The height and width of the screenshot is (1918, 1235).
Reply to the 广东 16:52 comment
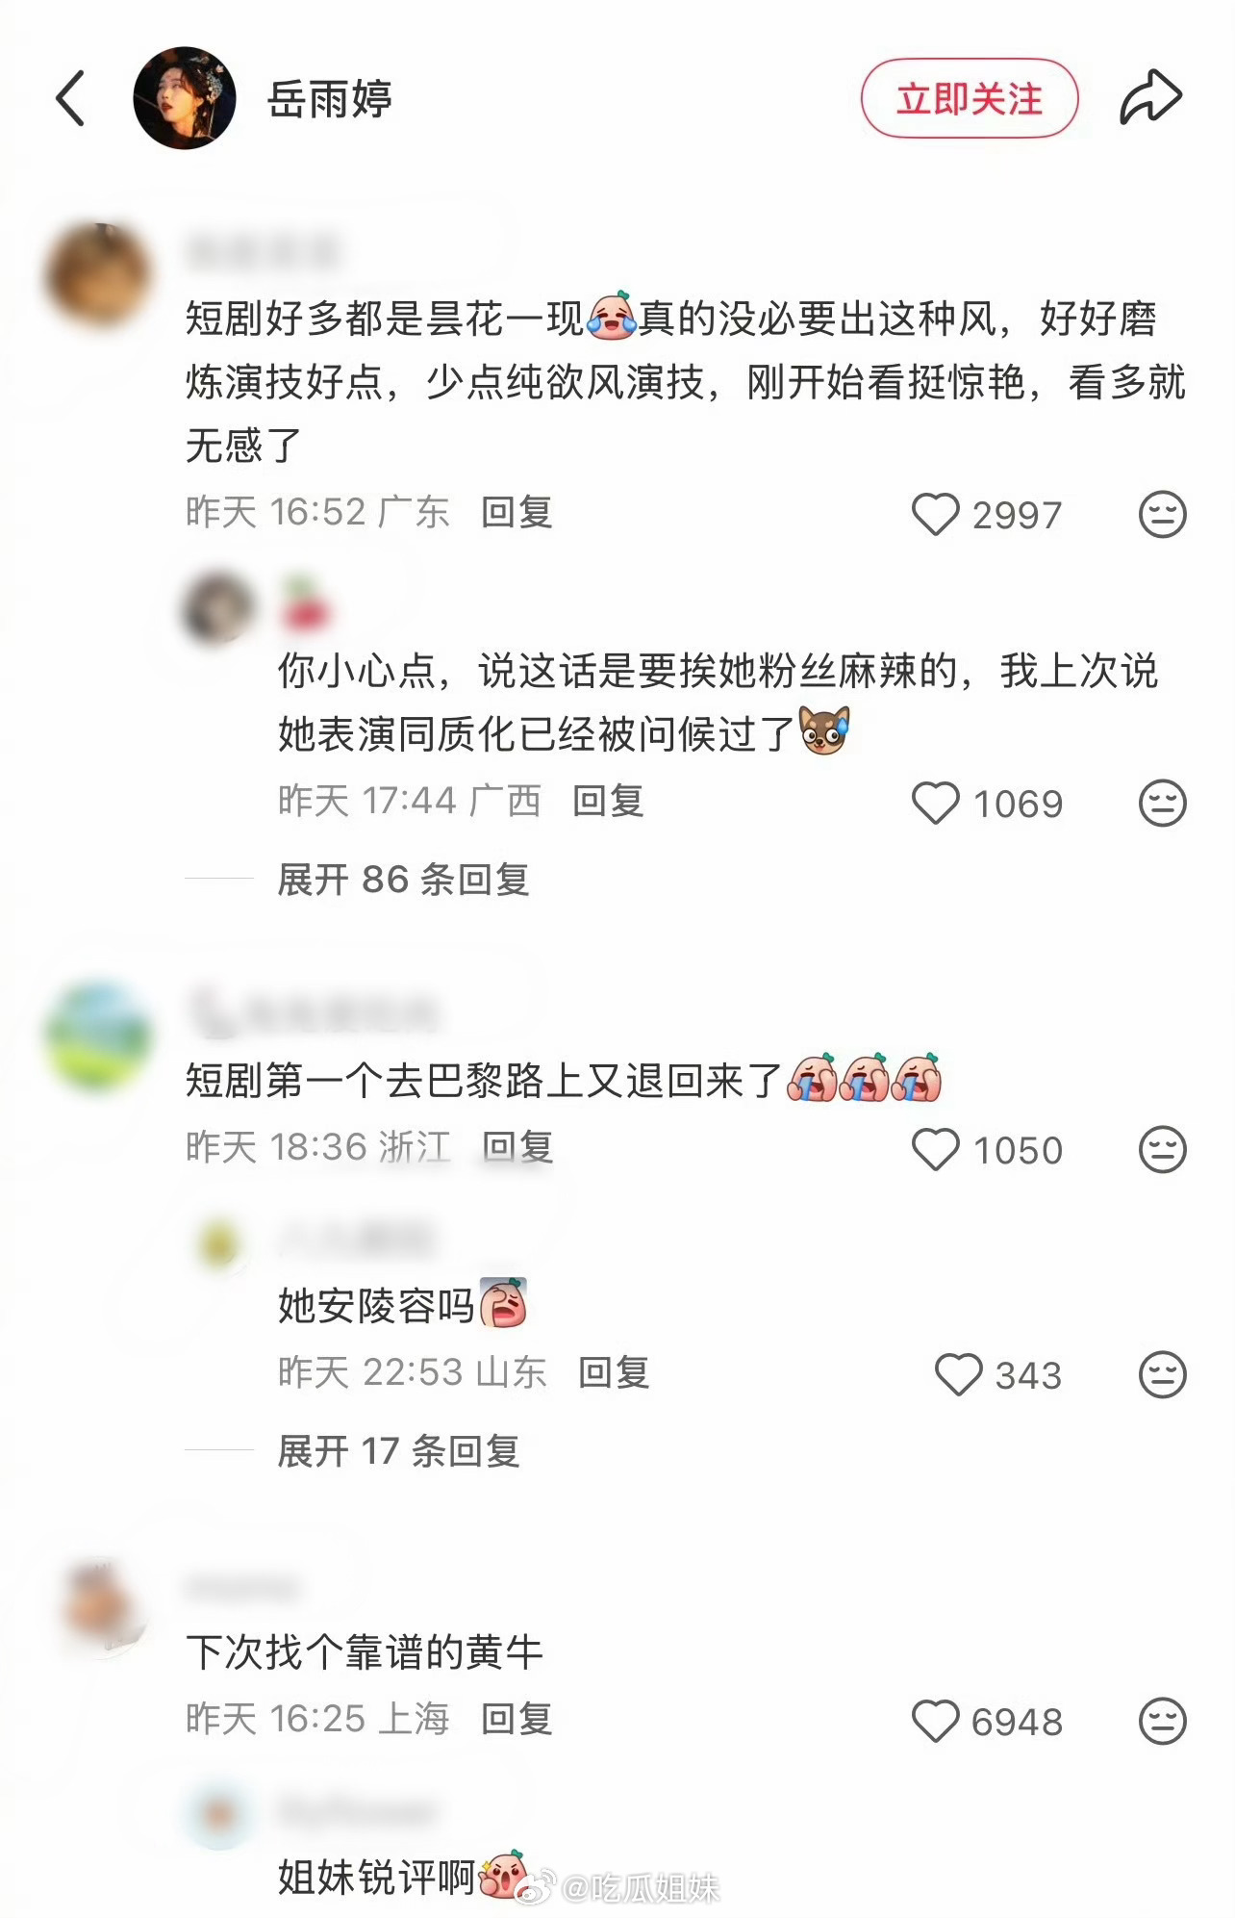(517, 512)
